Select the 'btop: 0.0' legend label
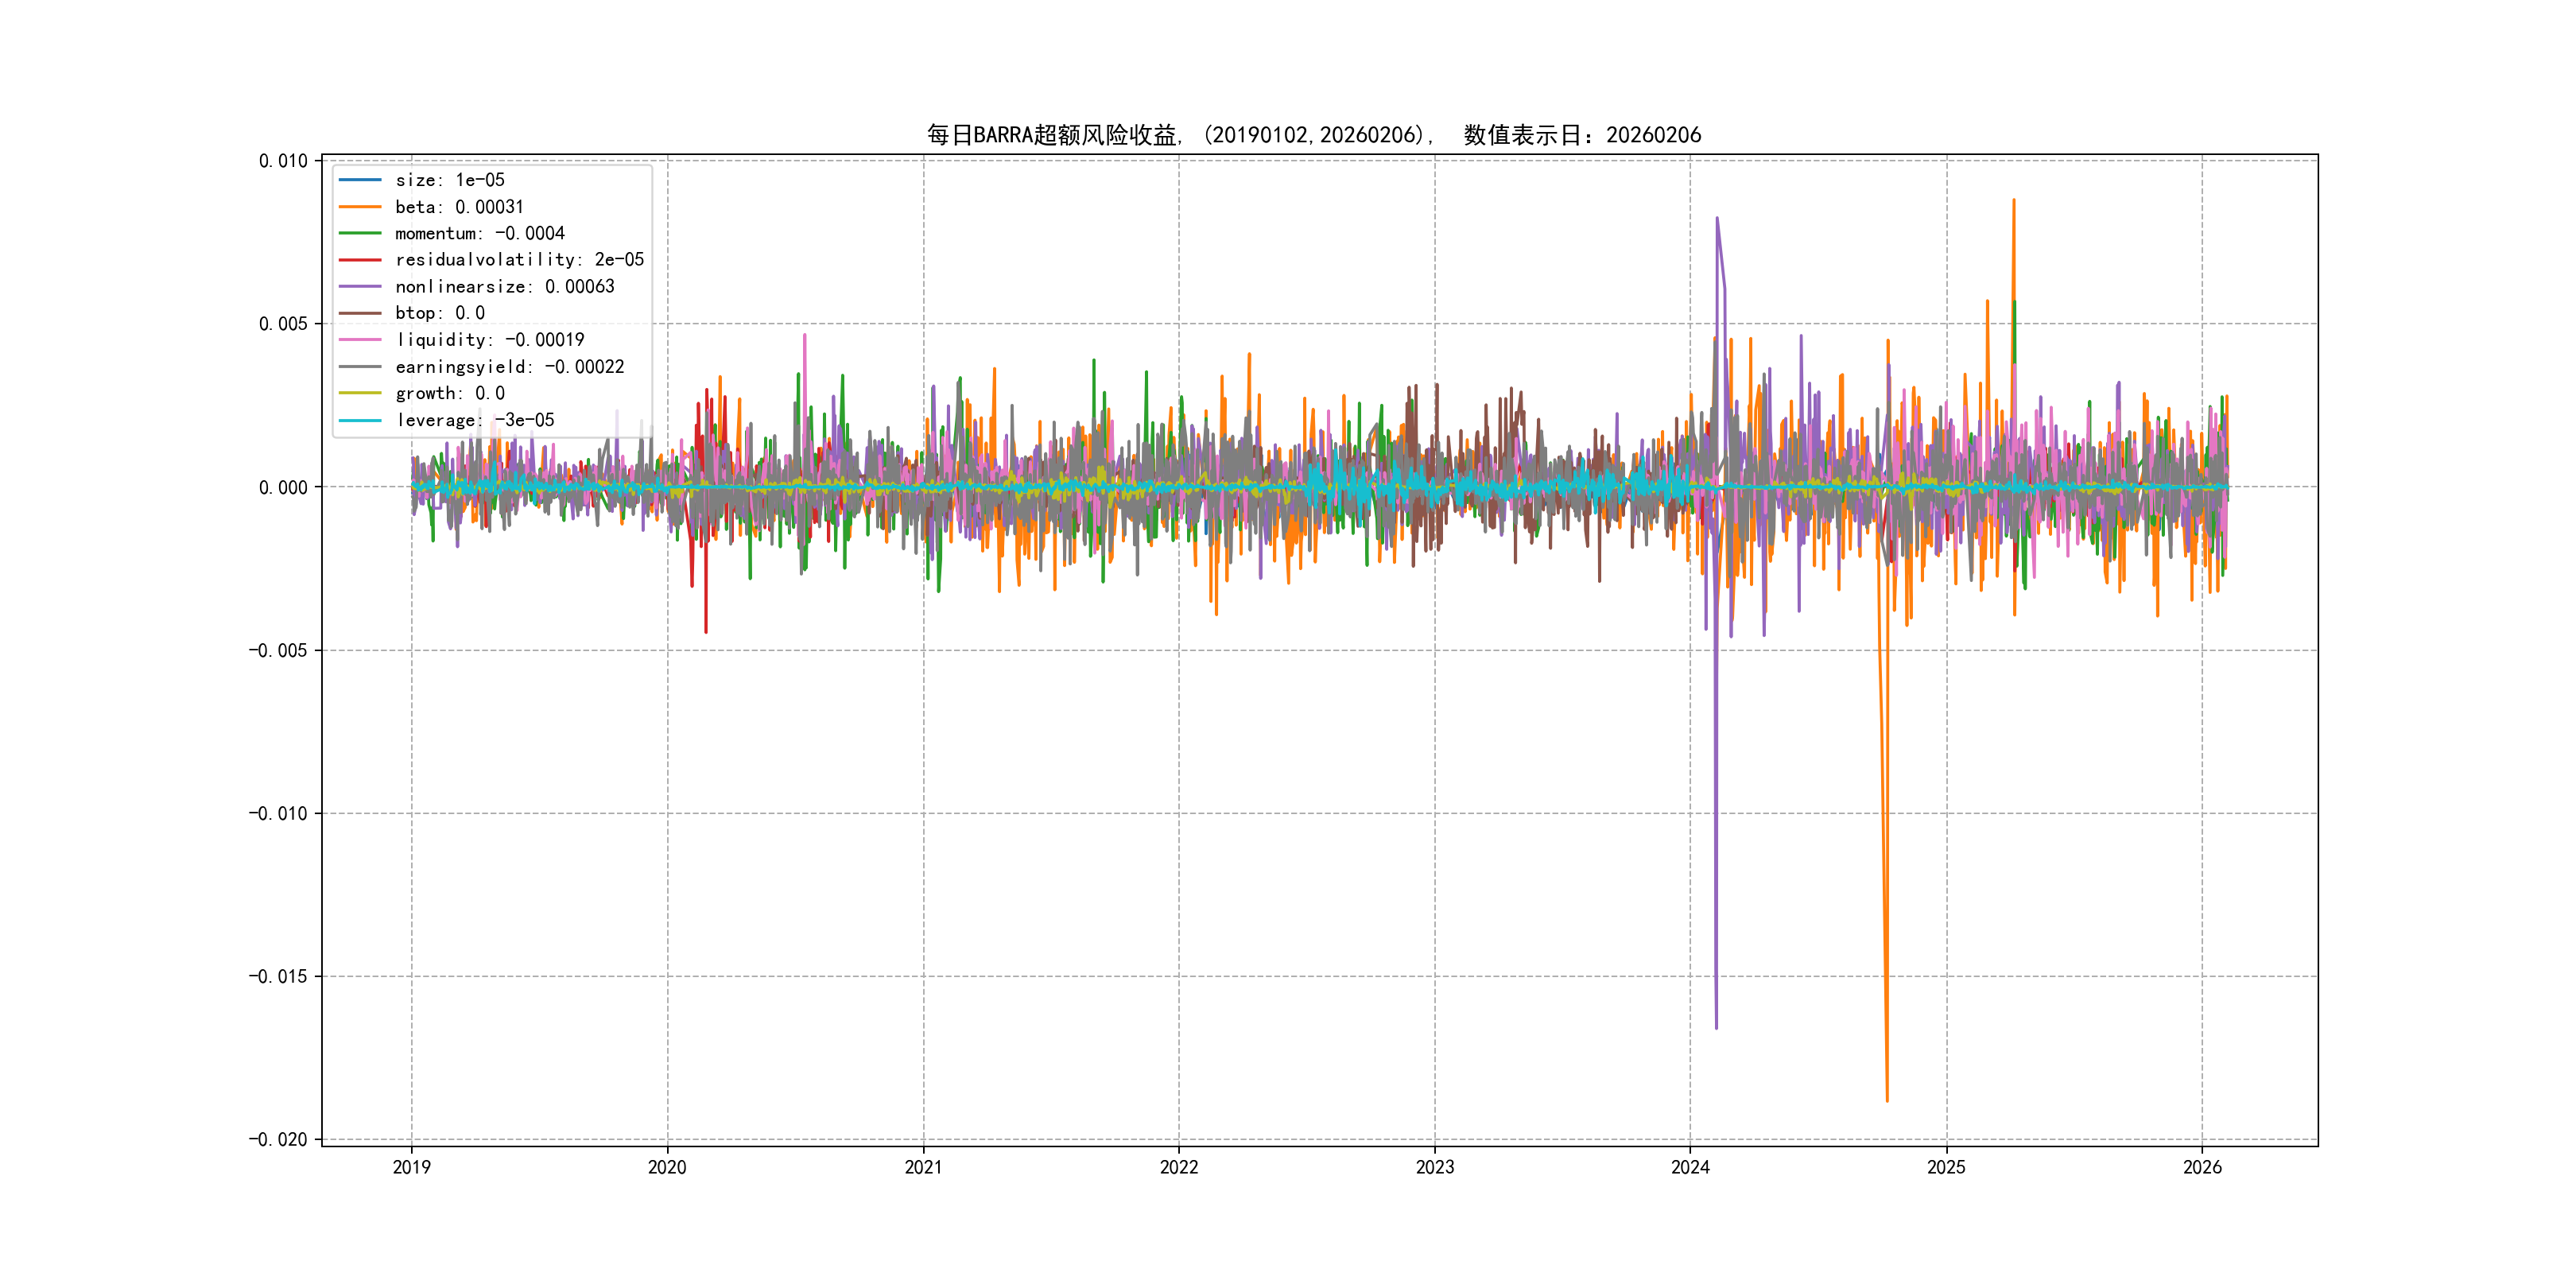The image size is (2576, 1288). pos(440,313)
